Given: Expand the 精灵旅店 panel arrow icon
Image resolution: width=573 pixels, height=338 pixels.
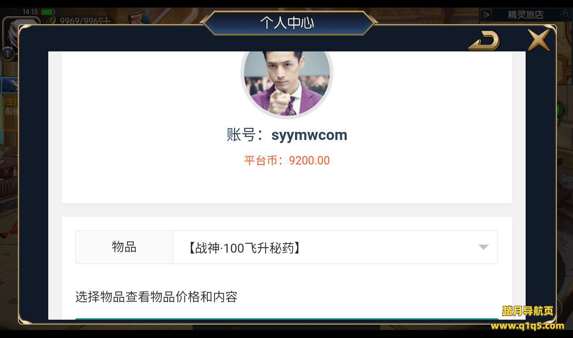Looking at the screenshot, I should [x=486, y=15].
